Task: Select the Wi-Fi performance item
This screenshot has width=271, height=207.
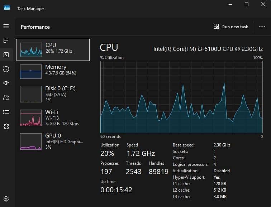Action: pos(53,118)
